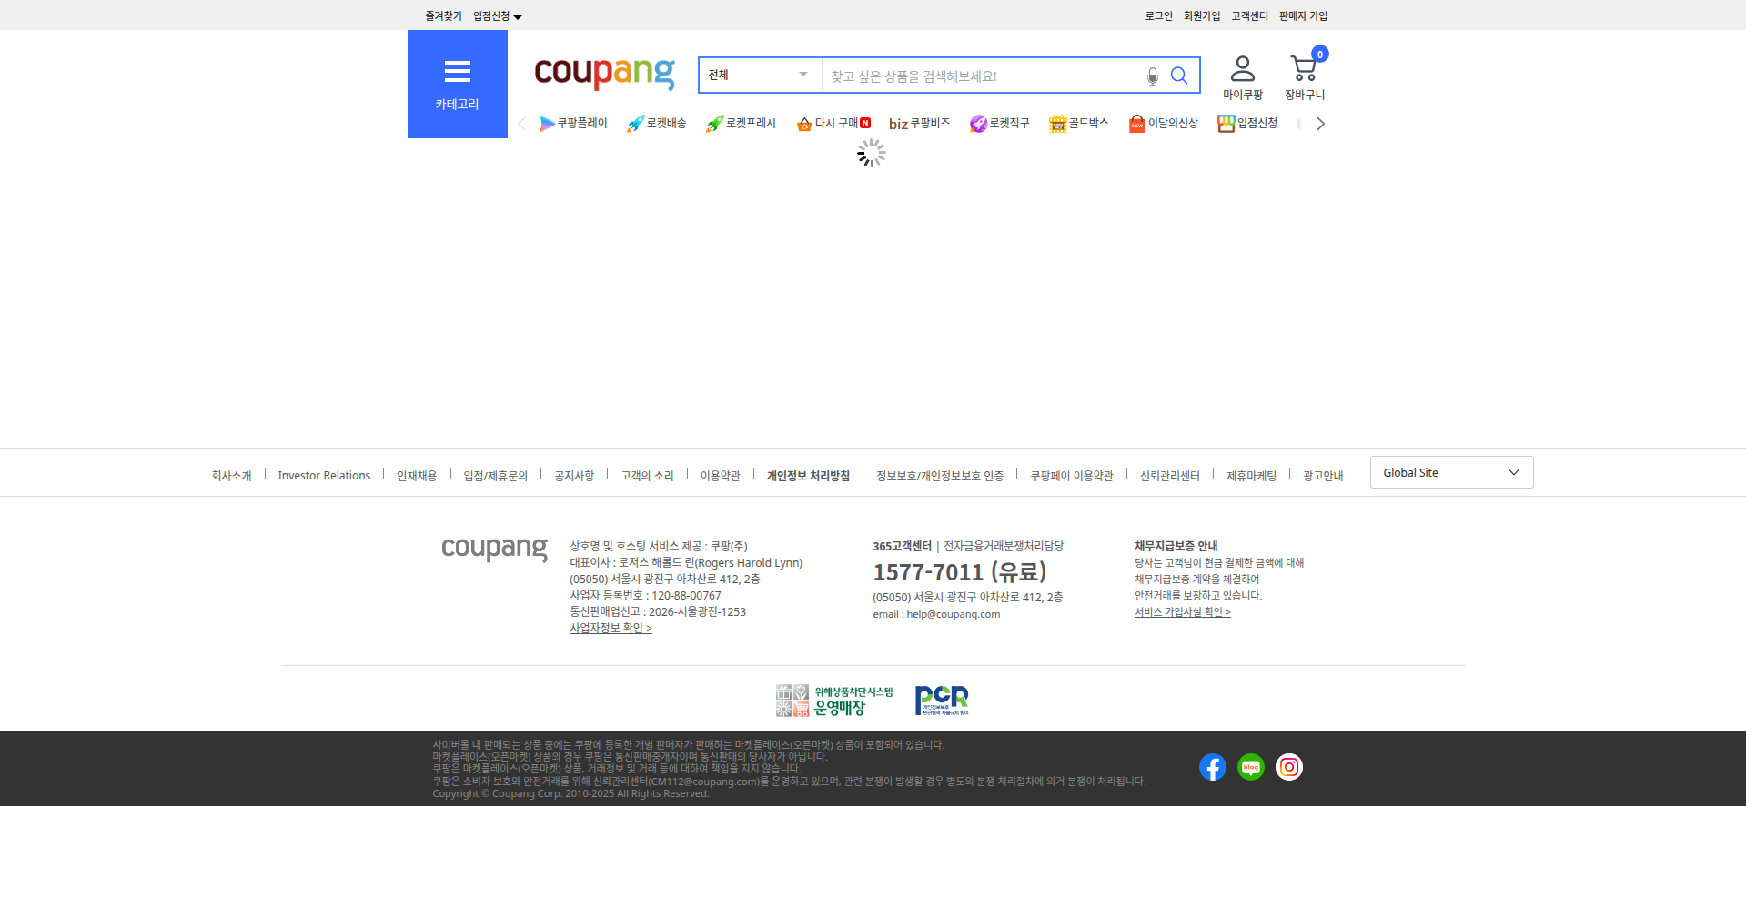Open the 카테고리 hamburger menu
The image size is (1746, 908).
click(x=457, y=84)
